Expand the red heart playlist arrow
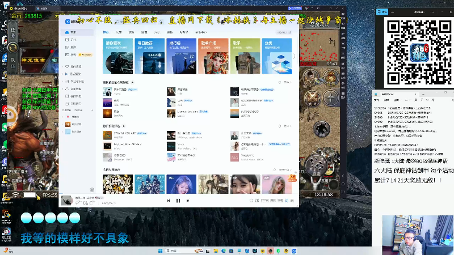 click(62, 117)
